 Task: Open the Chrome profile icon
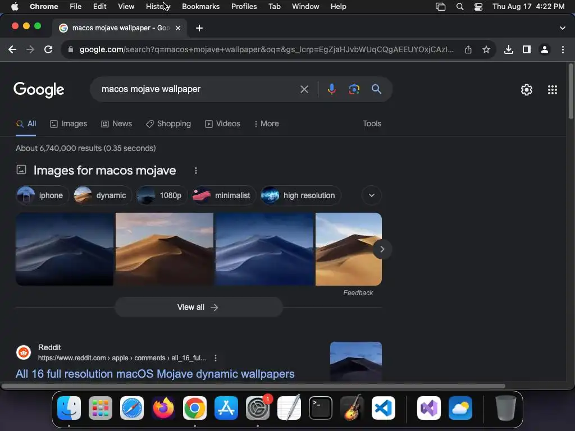click(x=545, y=49)
